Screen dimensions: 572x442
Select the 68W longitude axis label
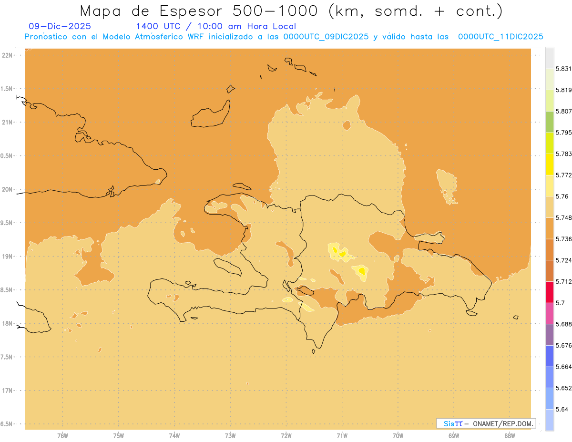tap(510, 436)
